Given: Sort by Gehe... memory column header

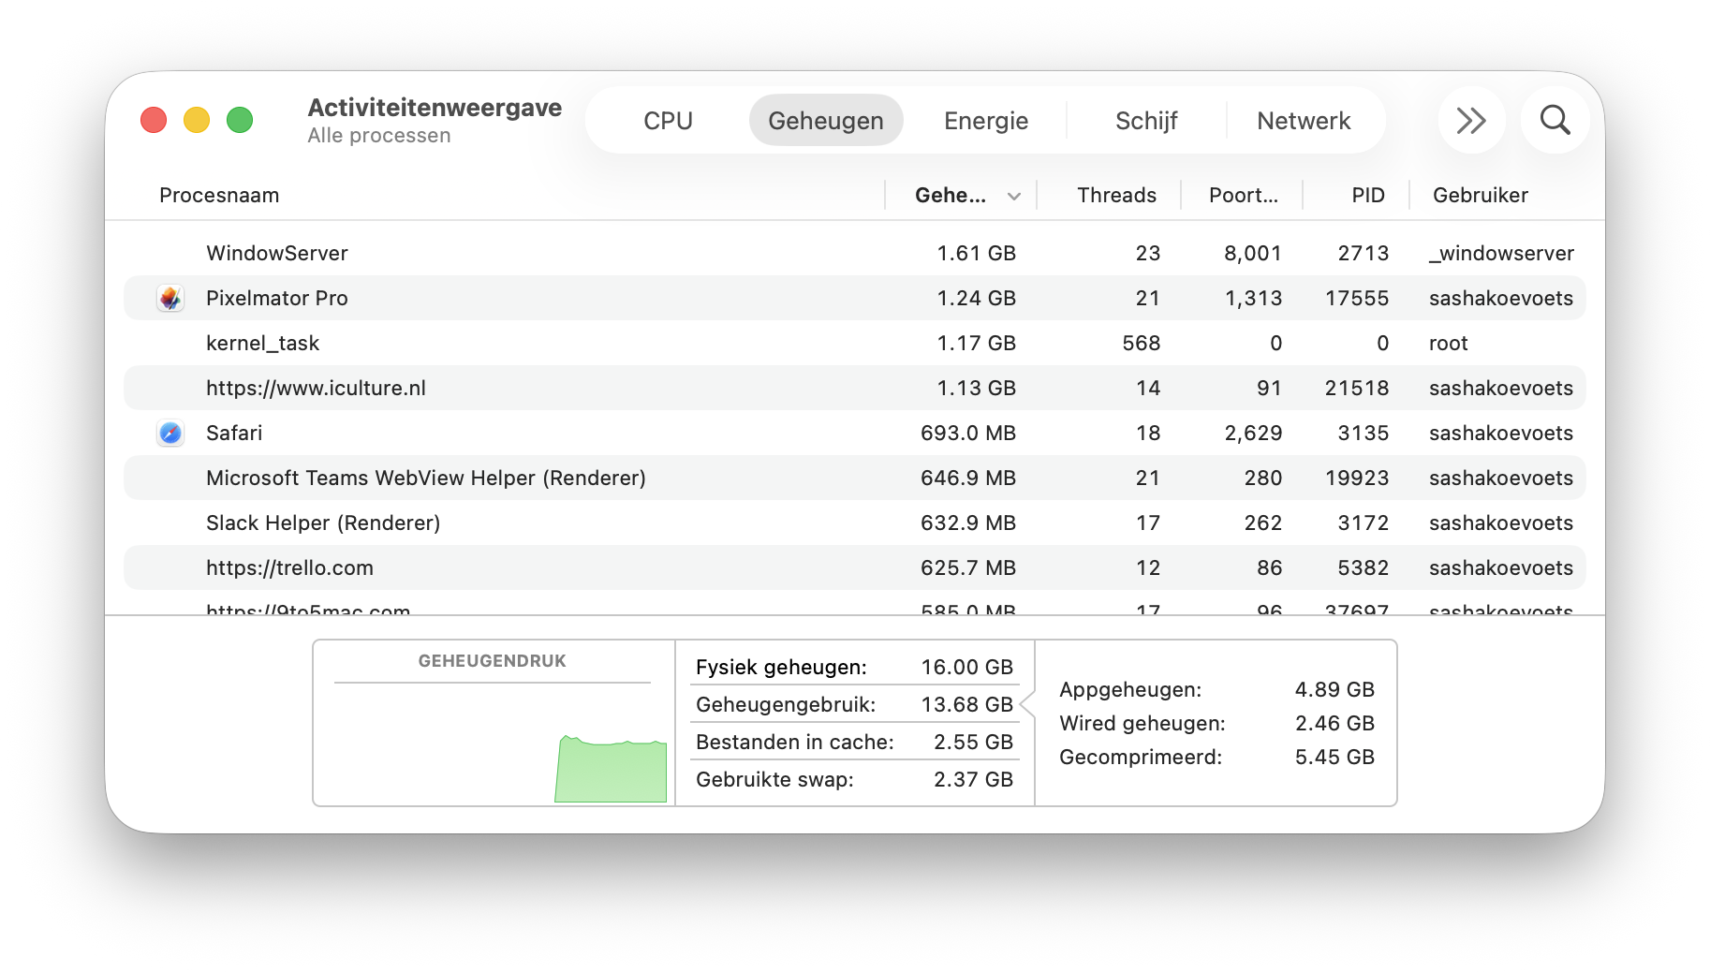Looking at the screenshot, I should pyautogui.click(x=951, y=195).
